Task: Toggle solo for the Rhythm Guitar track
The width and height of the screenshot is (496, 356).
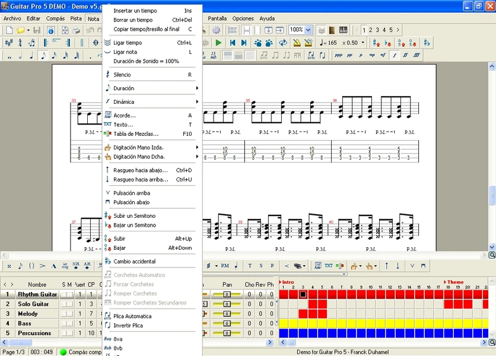Action: tap(64, 295)
